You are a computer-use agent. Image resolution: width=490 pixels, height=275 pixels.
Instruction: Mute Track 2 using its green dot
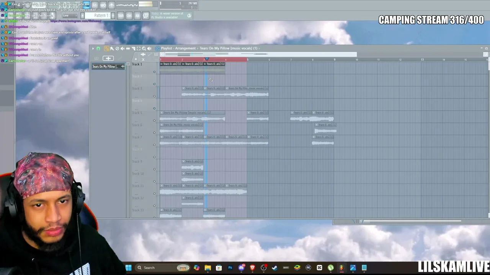[x=154, y=84]
